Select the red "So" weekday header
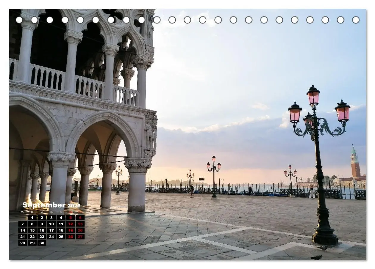Image resolution: width=375 pixels, height=269 pixels. click(80, 212)
